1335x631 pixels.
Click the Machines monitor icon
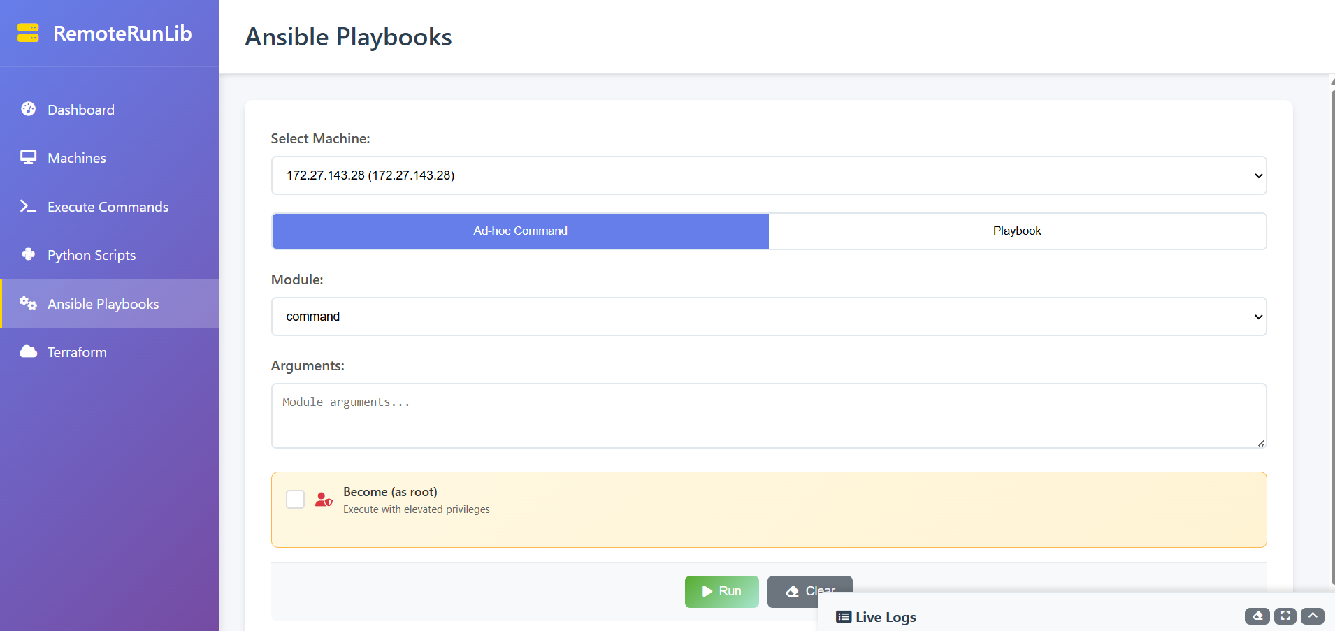[x=28, y=157]
